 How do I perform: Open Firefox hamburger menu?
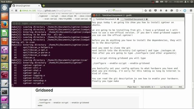[191, 11]
